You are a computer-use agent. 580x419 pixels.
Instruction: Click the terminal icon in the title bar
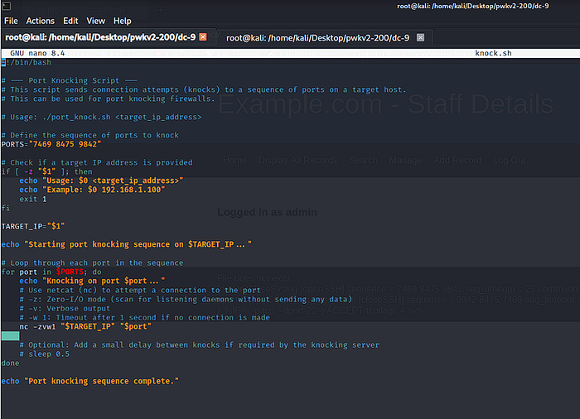pyautogui.click(x=7, y=6)
